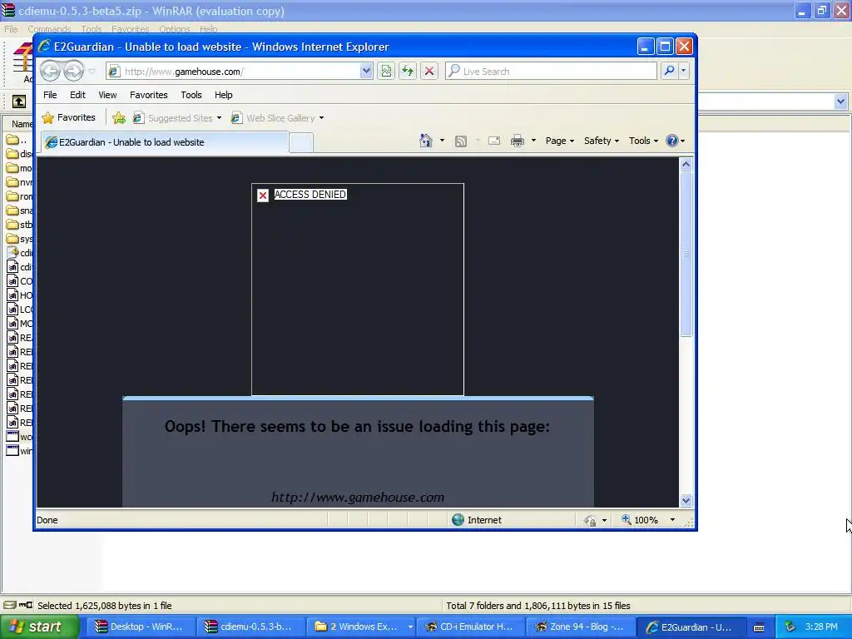Image resolution: width=852 pixels, height=639 pixels.
Task: Click the protected mode lock icon
Action: coord(591,521)
